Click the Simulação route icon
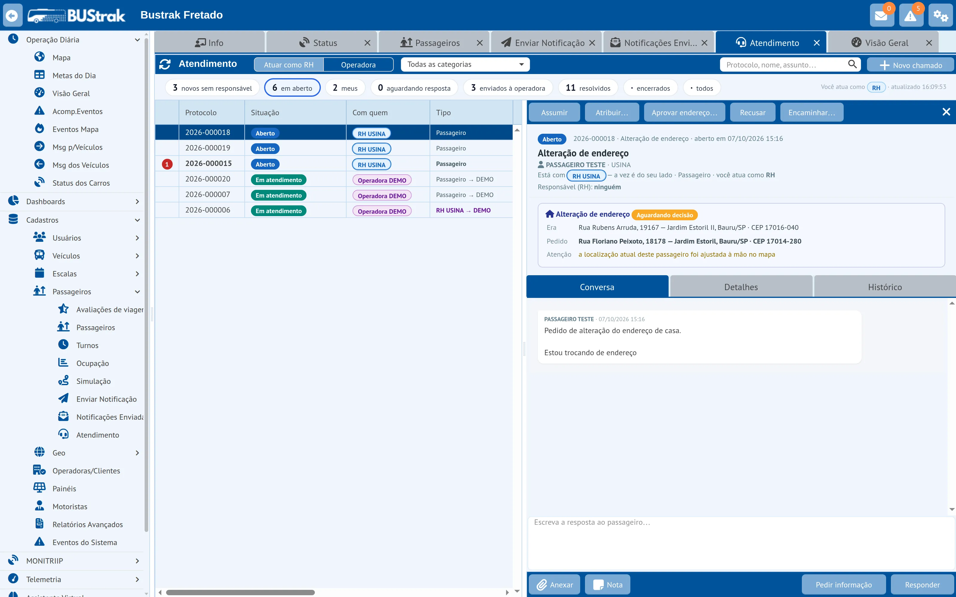This screenshot has width=956, height=597. coord(63,380)
